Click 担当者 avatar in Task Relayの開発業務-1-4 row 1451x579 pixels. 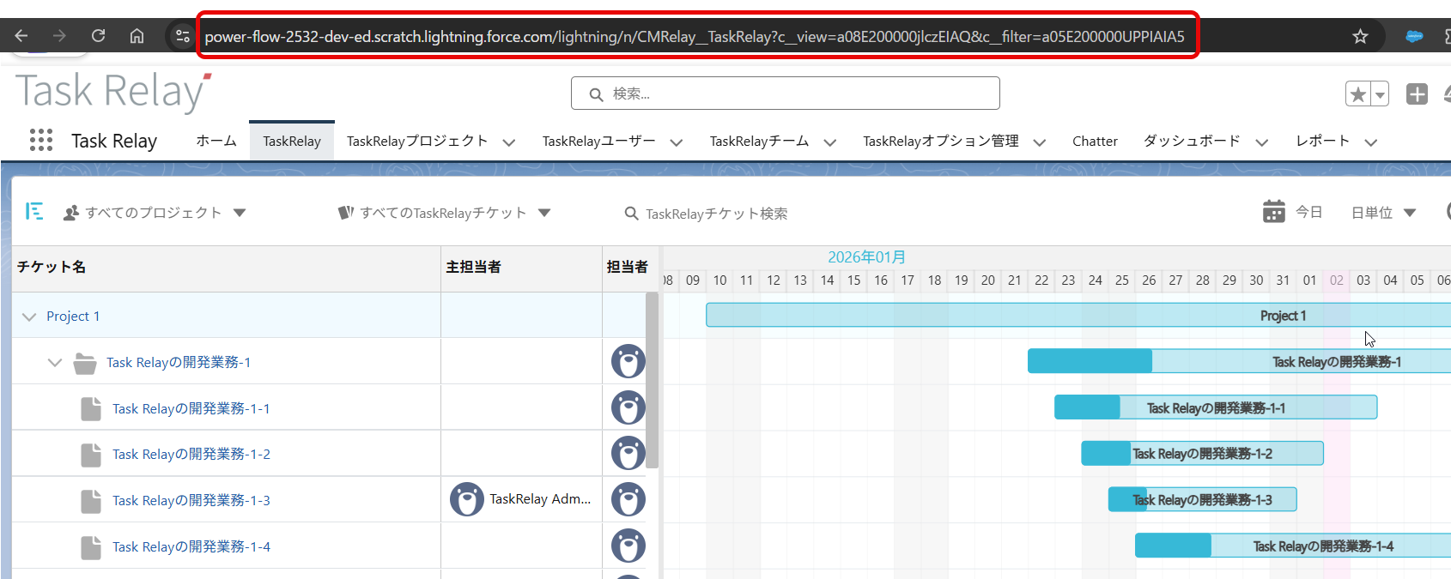628,546
